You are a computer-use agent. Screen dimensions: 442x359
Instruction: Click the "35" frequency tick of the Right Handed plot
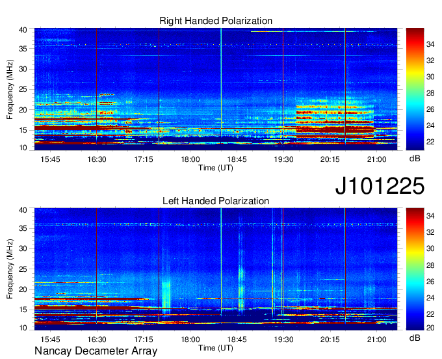click(x=23, y=49)
